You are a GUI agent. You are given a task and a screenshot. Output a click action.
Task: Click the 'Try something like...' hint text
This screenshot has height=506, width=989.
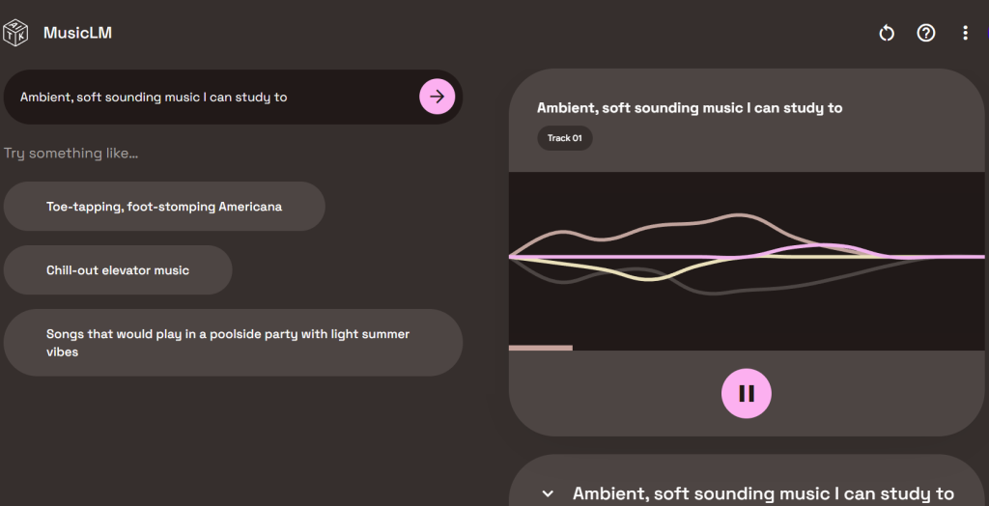point(71,154)
